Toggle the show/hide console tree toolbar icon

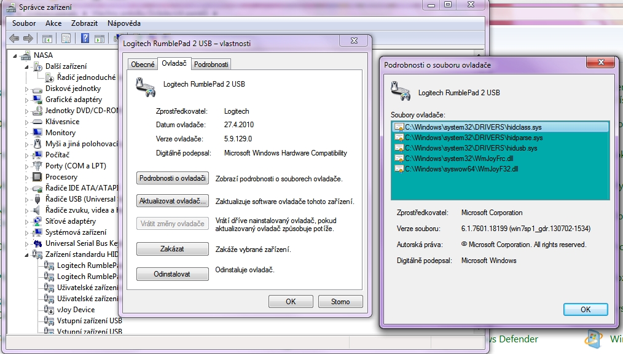coord(47,39)
